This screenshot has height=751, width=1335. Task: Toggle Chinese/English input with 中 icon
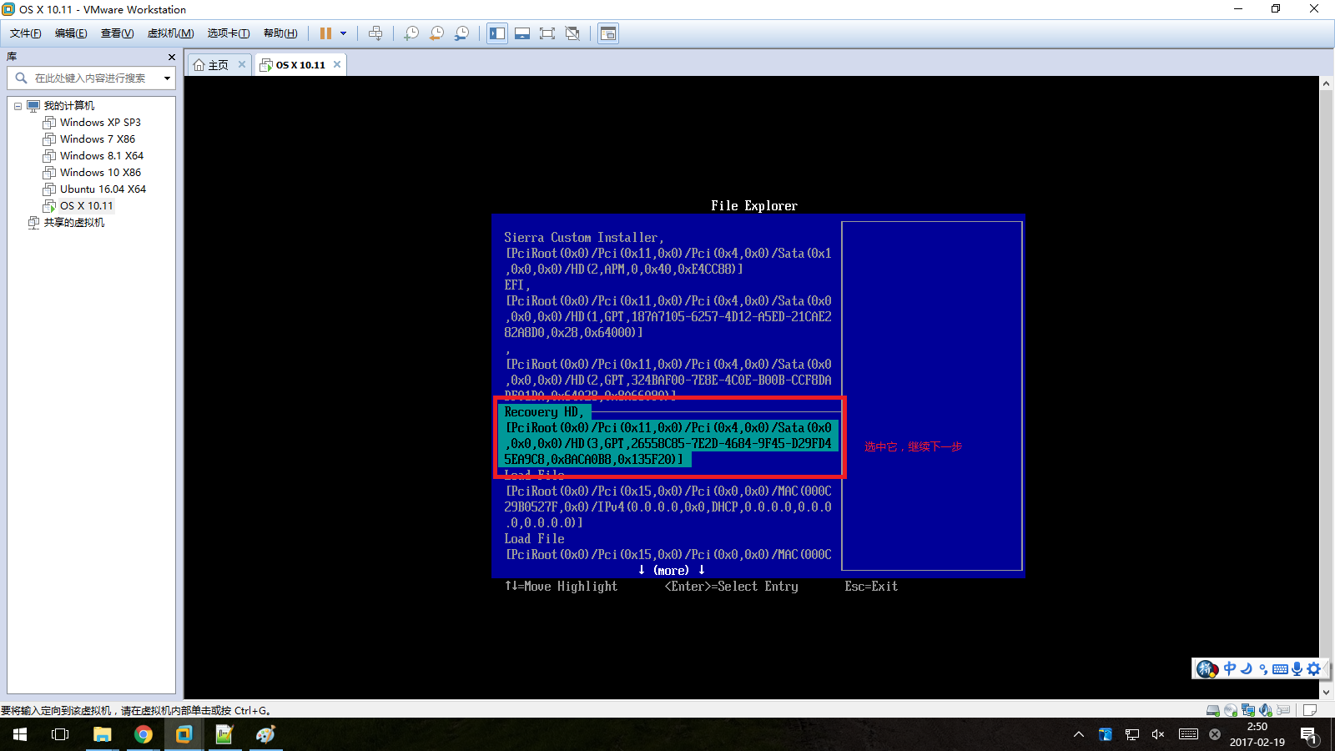(1228, 668)
